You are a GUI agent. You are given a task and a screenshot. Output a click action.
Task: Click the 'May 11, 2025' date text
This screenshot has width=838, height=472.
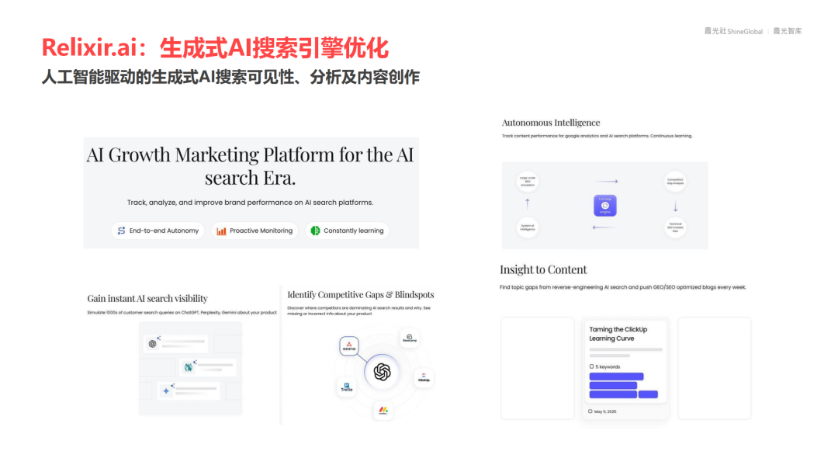point(605,411)
